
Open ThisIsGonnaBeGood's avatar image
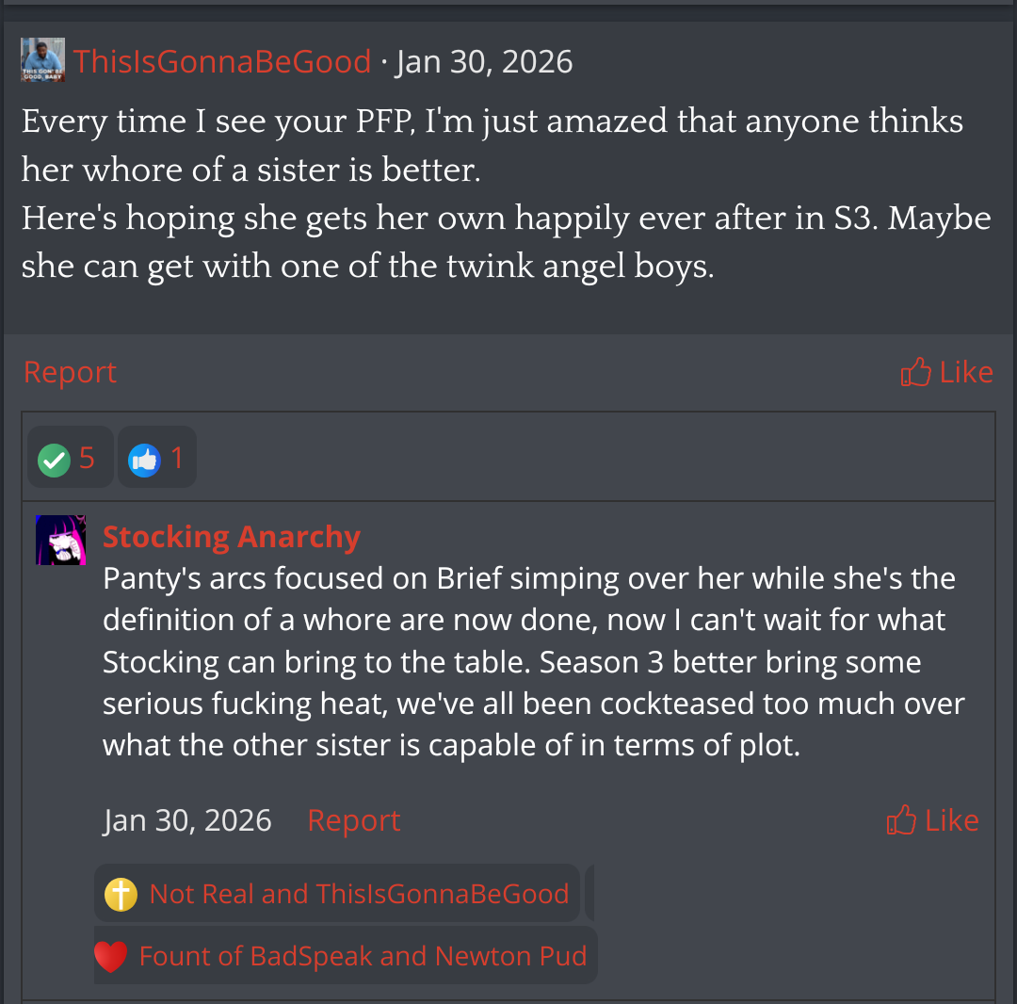coord(42,59)
